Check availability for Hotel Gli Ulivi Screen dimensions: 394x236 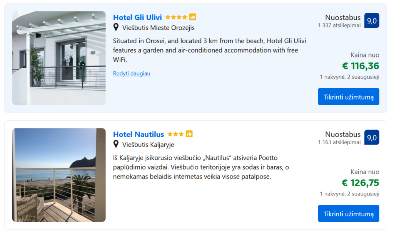point(348,97)
